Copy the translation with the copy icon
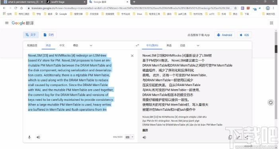Screen dimensions: 279x149 [x=230, y=137]
